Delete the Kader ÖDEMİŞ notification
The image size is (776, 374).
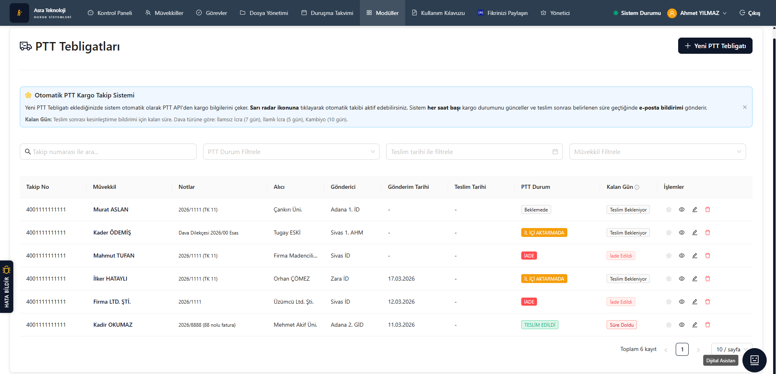708,232
